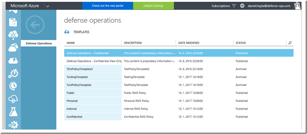Click the partially visible top sidebar icon

pos(13,12)
